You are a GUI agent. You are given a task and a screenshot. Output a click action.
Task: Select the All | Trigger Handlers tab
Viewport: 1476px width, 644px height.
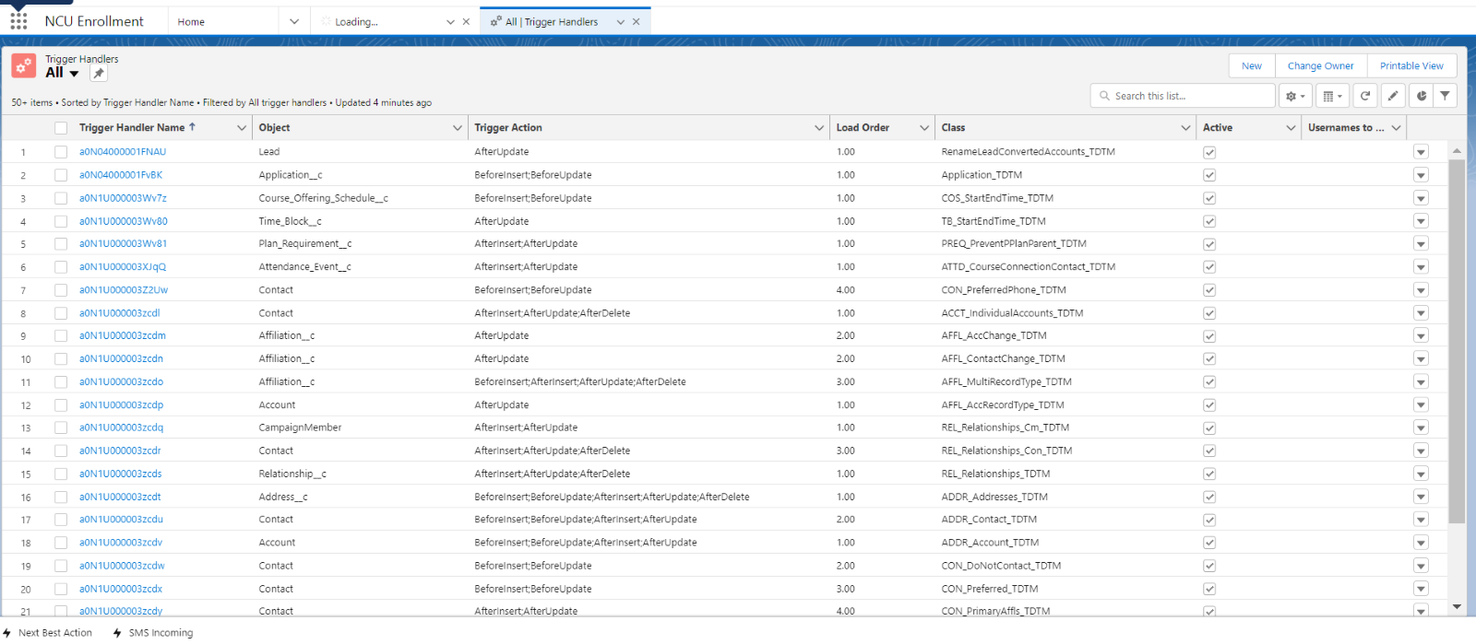551,22
